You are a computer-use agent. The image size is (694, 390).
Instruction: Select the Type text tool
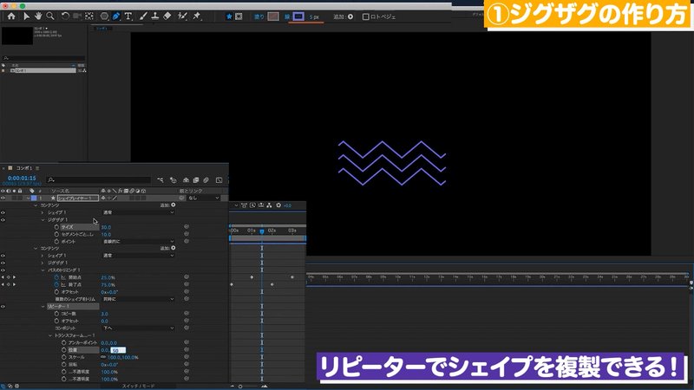pos(128,16)
